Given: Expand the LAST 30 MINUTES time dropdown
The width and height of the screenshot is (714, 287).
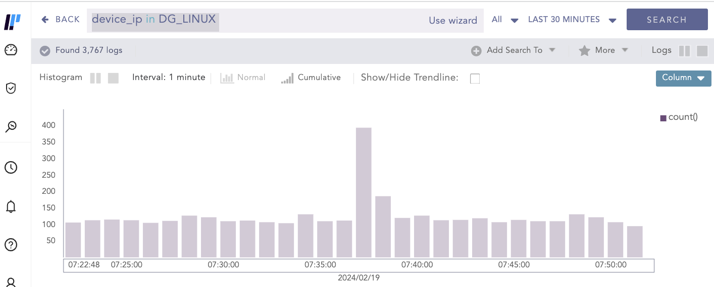Looking at the screenshot, I should click(x=572, y=20).
